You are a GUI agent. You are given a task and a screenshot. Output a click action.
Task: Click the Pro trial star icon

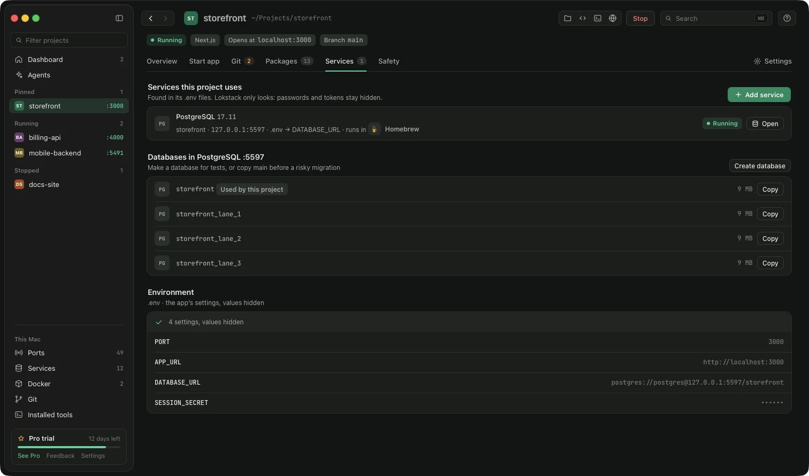tap(21, 439)
